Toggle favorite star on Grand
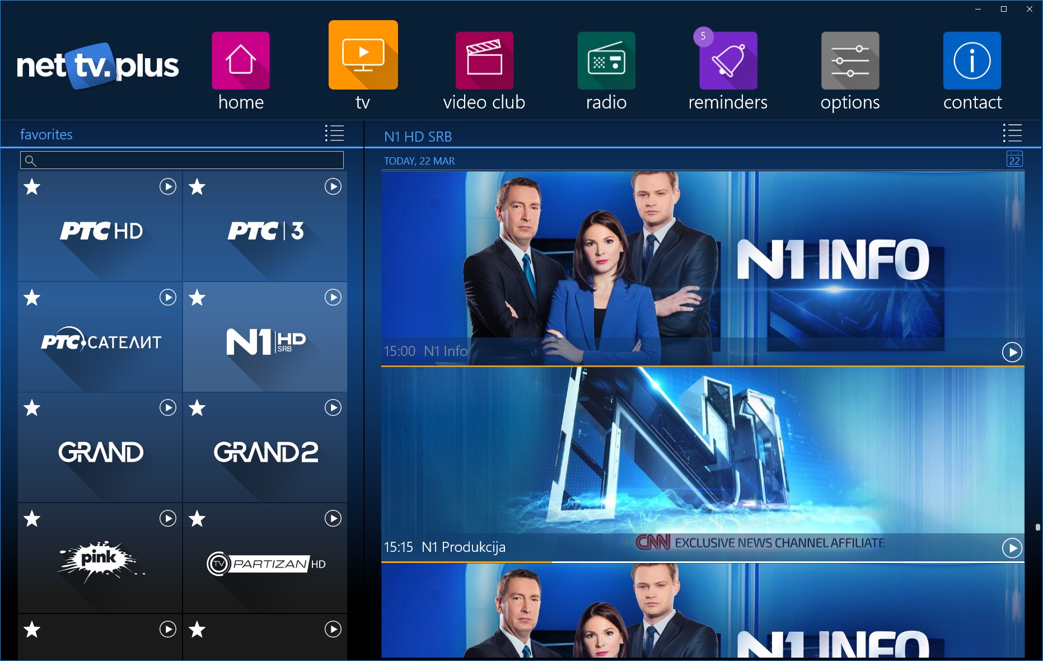The image size is (1043, 661). click(x=32, y=407)
